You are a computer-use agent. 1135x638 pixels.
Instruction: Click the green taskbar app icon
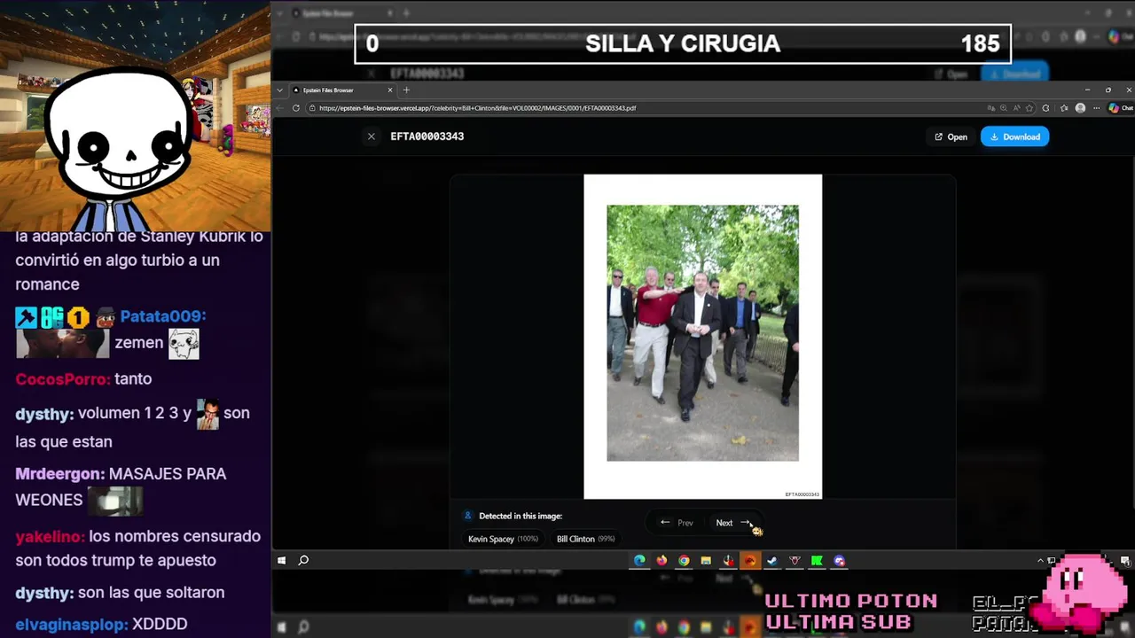pos(817,560)
